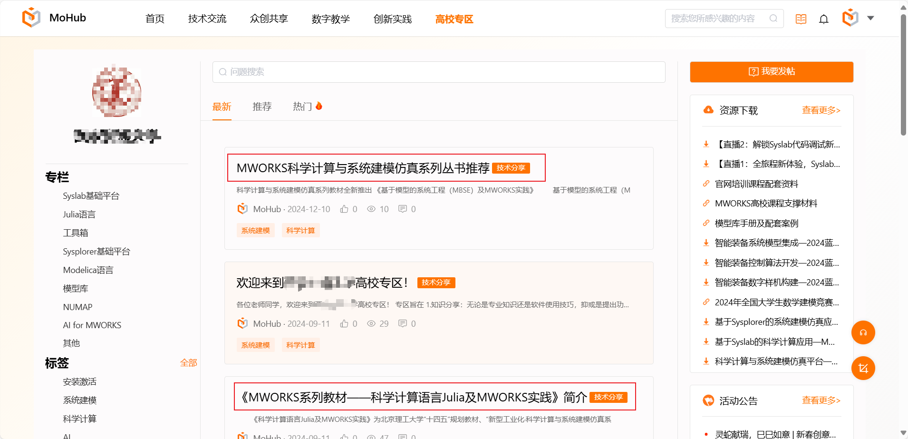The height and width of the screenshot is (439, 908).
Task: Go to 首页 in top navigation
Action: [x=155, y=19]
